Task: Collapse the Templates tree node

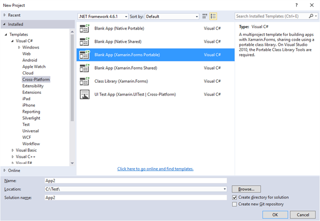Action: pos(6,35)
